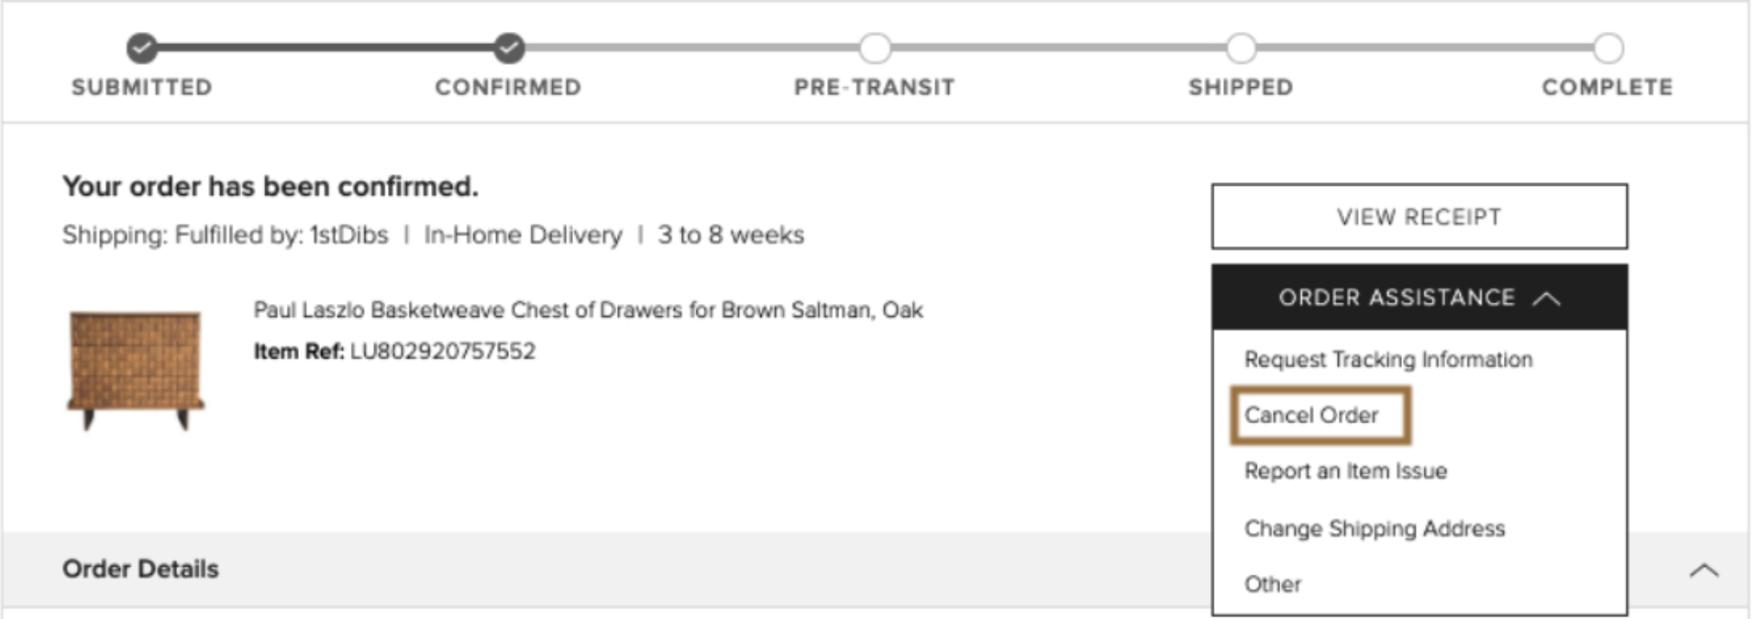
Task: Select Other in Order Assistance menu
Action: [1273, 584]
